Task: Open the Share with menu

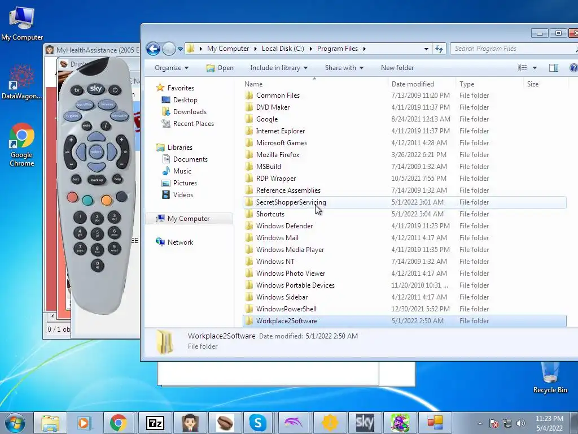Action: coord(344,68)
